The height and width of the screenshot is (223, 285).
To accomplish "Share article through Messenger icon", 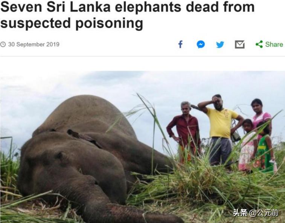I will pyautogui.click(x=201, y=44).
